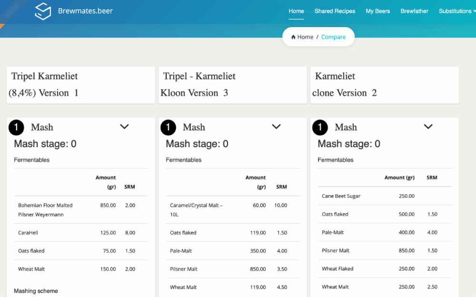The width and height of the screenshot is (476, 297).
Task: Click Wheat Malt in the Version 2 table
Action: [335, 287]
